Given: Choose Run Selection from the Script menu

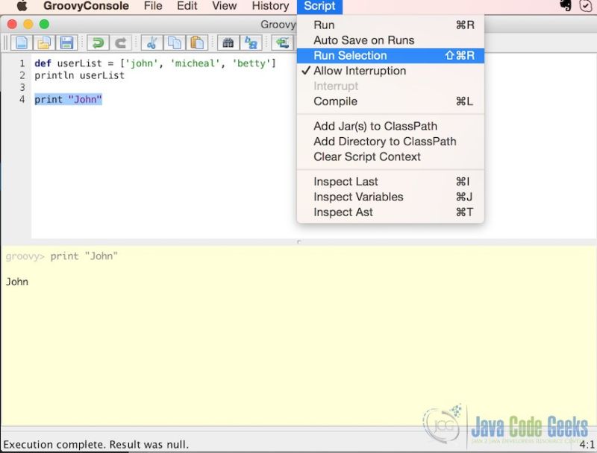Looking at the screenshot, I should (350, 55).
